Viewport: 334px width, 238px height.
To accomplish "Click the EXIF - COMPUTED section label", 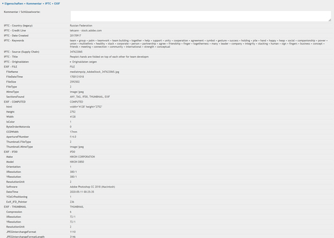I will (x=15, y=102).
